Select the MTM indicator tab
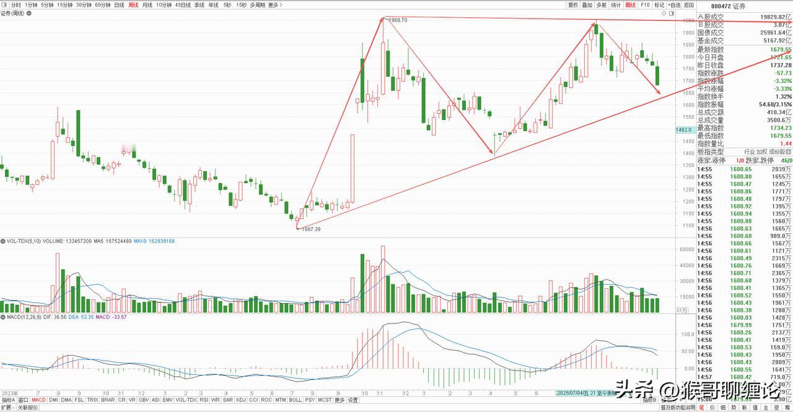Screen dimensions: 793x412 (x=281, y=400)
